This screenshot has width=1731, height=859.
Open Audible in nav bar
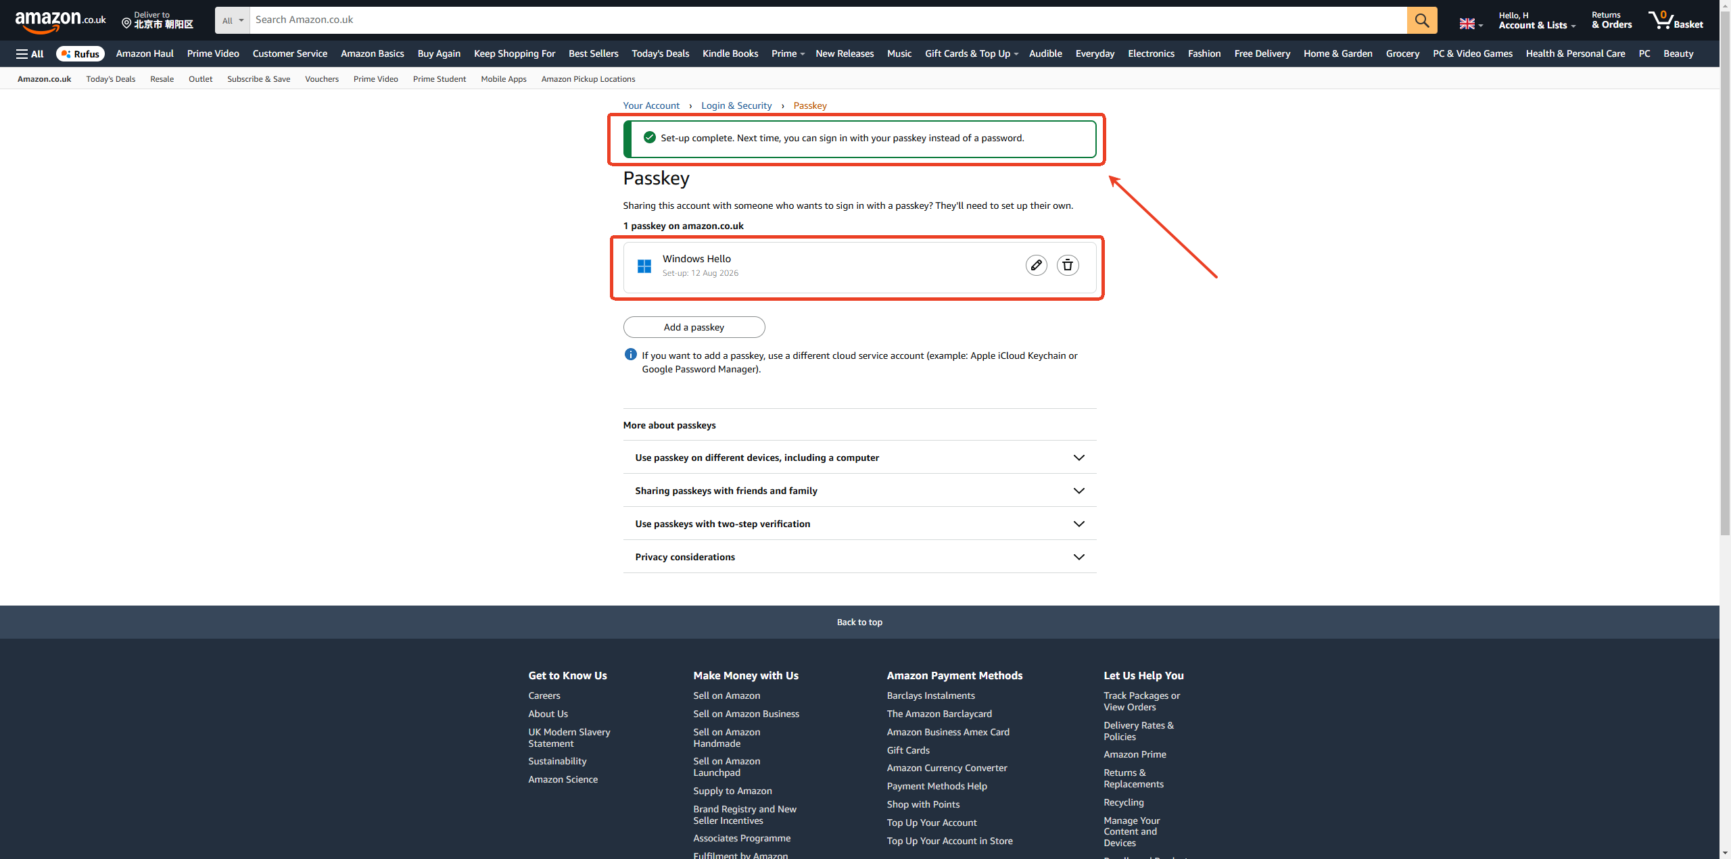[1045, 54]
